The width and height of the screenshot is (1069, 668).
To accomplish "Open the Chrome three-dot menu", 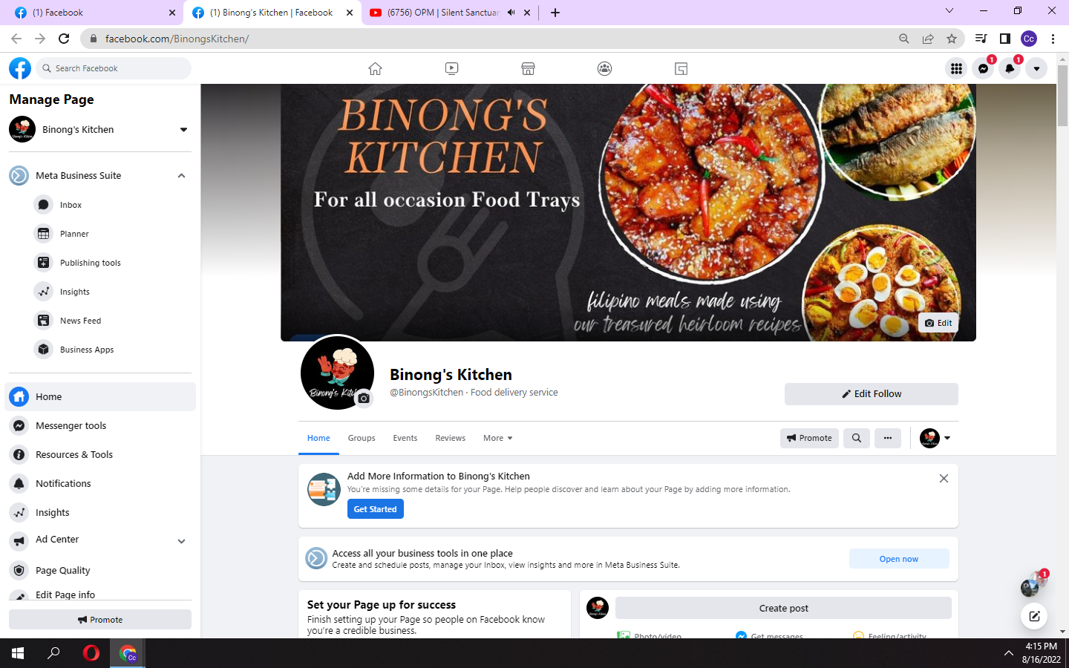I will 1053,39.
